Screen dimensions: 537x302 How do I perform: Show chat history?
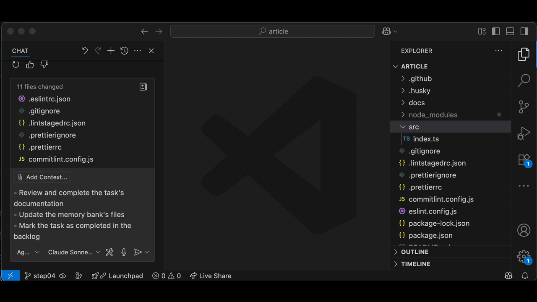124,51
